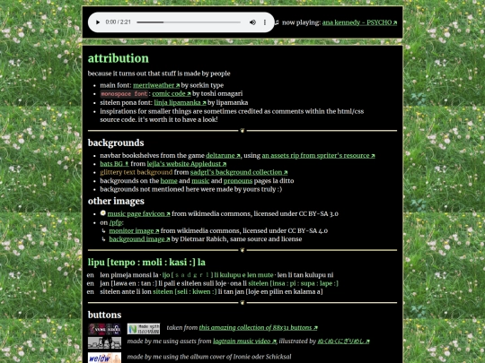The image size is (485, 363).
Task: Mute the audio player volume
Action: [252, 22]
